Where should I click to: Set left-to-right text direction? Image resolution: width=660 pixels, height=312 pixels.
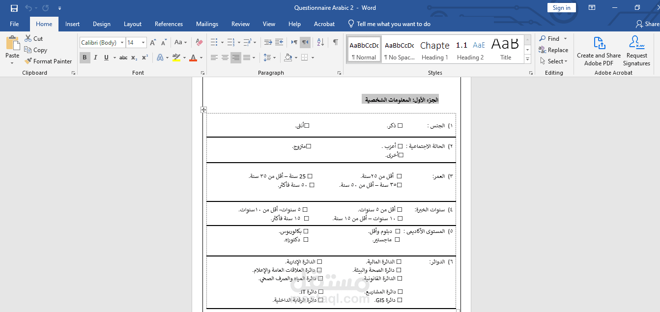(294, 42)
